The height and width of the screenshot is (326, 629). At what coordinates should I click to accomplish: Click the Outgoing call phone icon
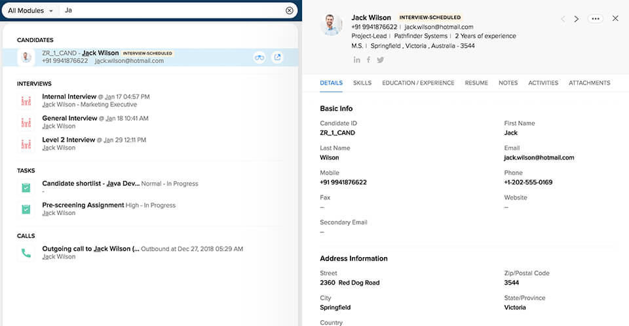26,253
